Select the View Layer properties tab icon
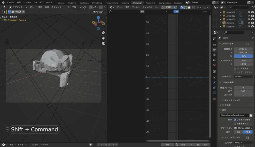255x147 pixels. coord(214,55)
